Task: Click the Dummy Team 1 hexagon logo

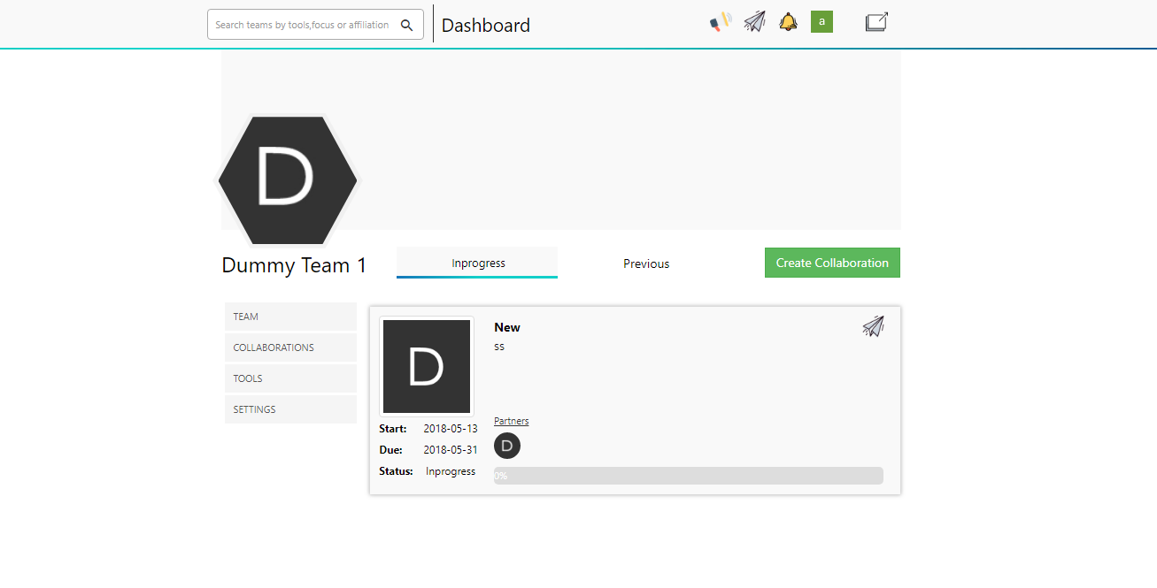Action: (x=288, y=180)
